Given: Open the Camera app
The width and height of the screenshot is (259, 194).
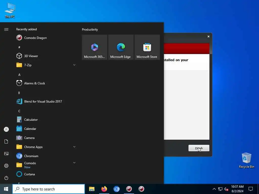Looking at the screenshot, I should coord(46,138).
